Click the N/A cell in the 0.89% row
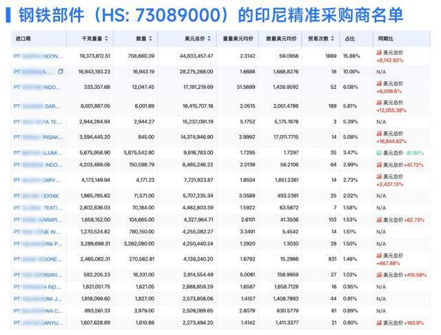Image resolution: width=441 pixels, height=335 pixels. point(381,311)
